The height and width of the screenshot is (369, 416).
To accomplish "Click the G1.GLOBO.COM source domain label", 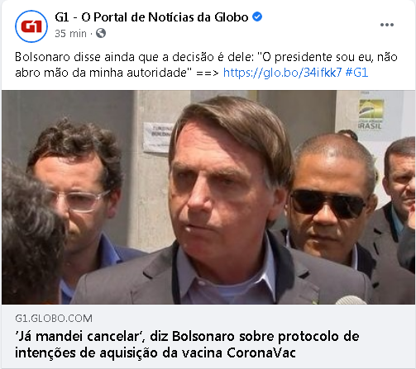I will (x=54, y=319).
